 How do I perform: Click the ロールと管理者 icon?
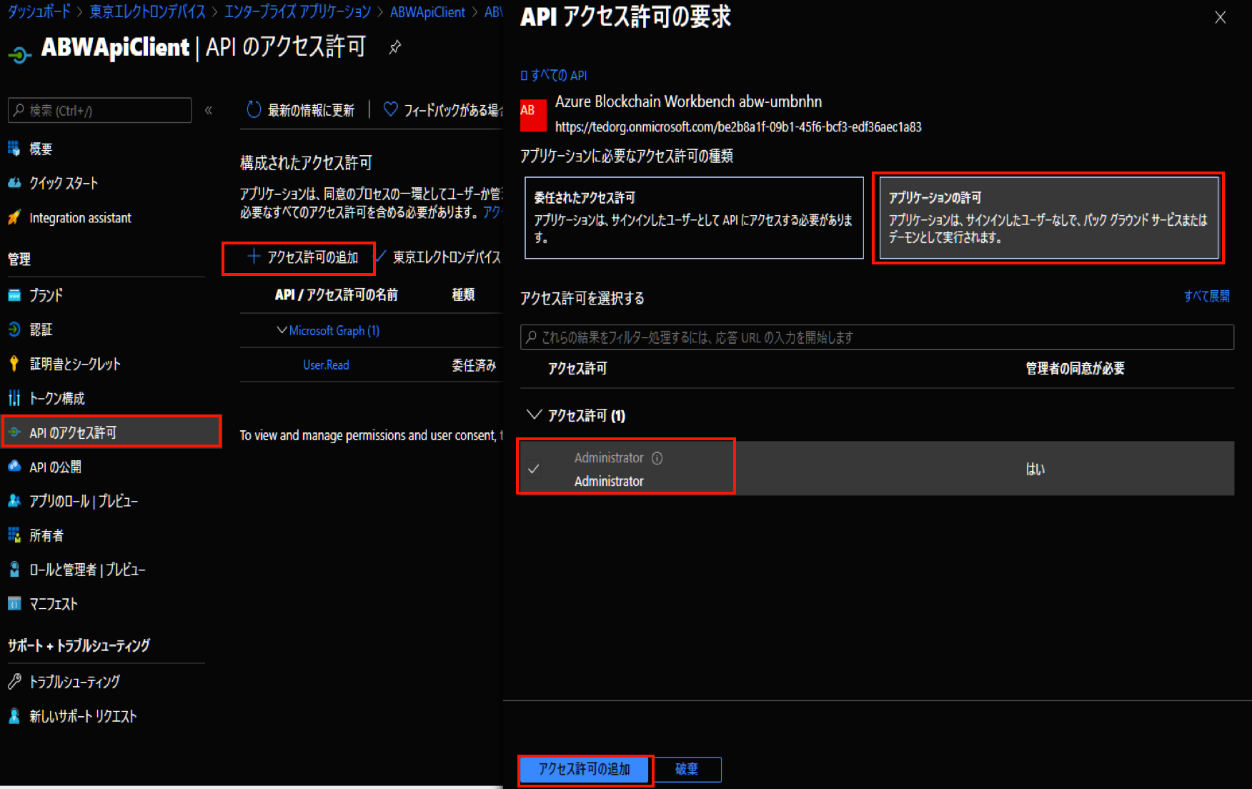(x=14, y=570)
